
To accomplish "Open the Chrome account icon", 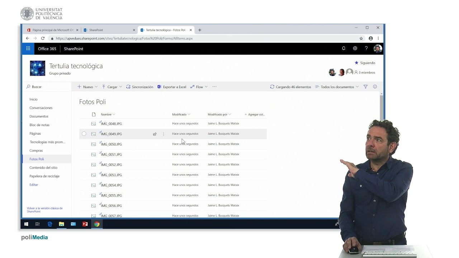I will pos(371,38).
